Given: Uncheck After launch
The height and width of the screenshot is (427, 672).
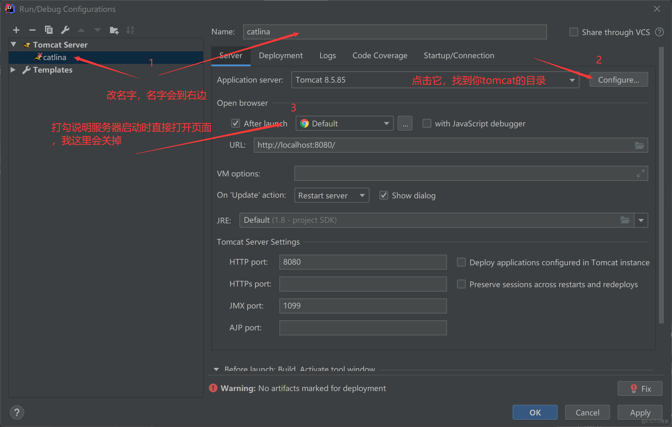Looking at the screenshot, I should (236, 123).
